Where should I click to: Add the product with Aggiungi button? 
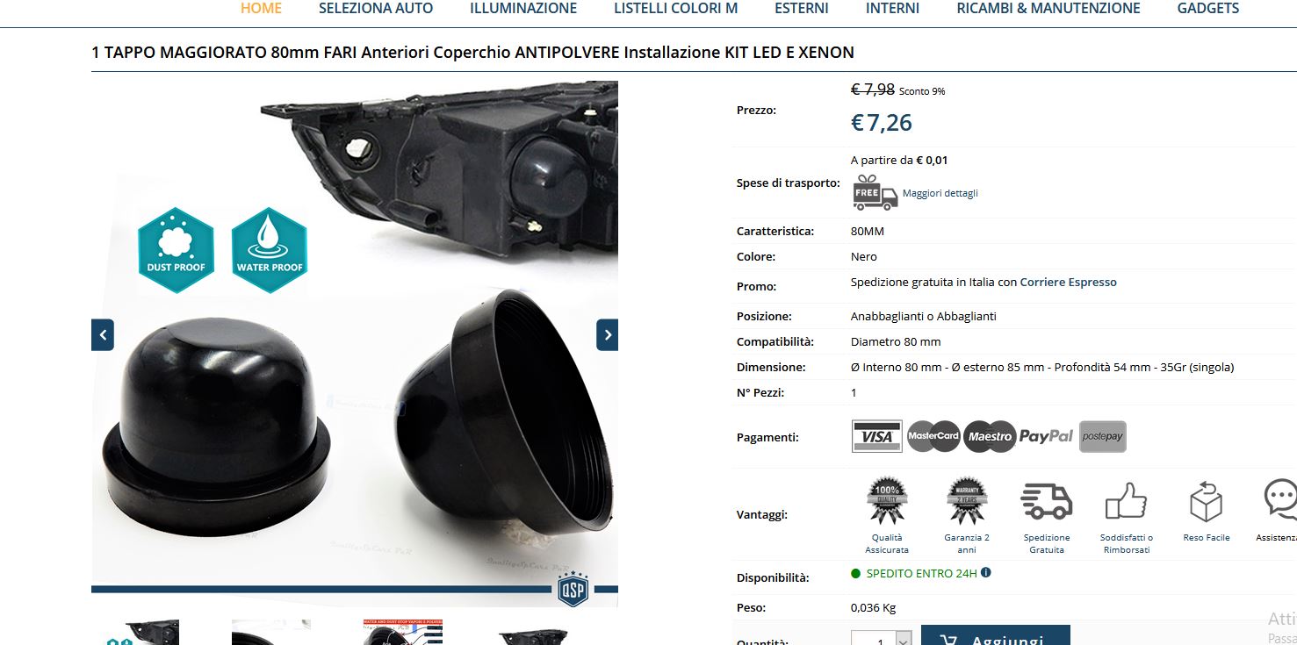pos(996,635)
